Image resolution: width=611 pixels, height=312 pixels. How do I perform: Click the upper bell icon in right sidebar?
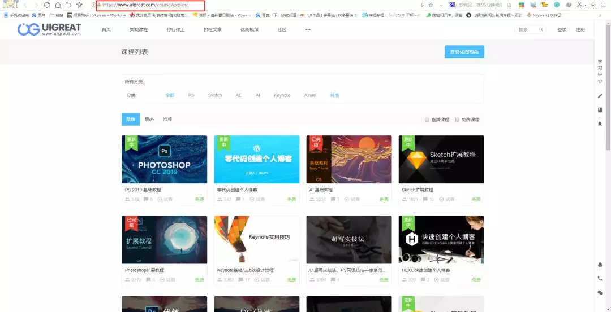point(600,124)
